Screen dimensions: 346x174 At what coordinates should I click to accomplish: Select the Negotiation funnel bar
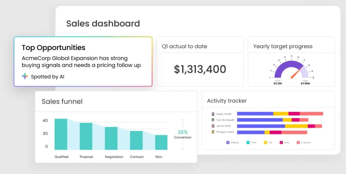point(111,138)
